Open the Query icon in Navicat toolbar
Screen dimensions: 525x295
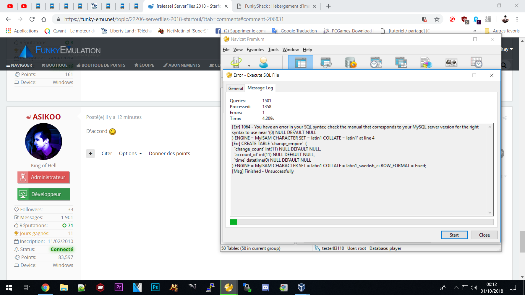(x=401, y=62)
